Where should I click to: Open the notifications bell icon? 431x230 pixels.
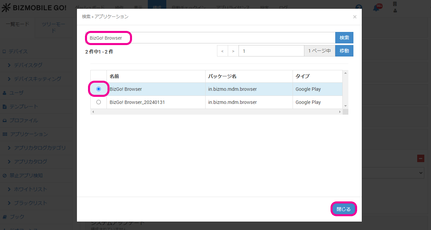click(376, 8)
